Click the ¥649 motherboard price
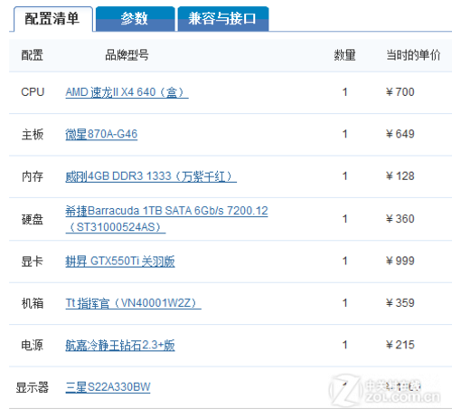 pyautogui.click(x=400, y=134)
